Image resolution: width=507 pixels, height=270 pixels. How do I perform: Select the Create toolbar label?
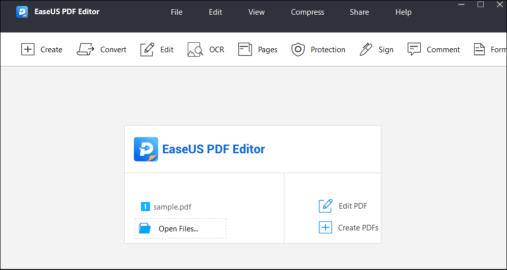(x=51, y=50)
